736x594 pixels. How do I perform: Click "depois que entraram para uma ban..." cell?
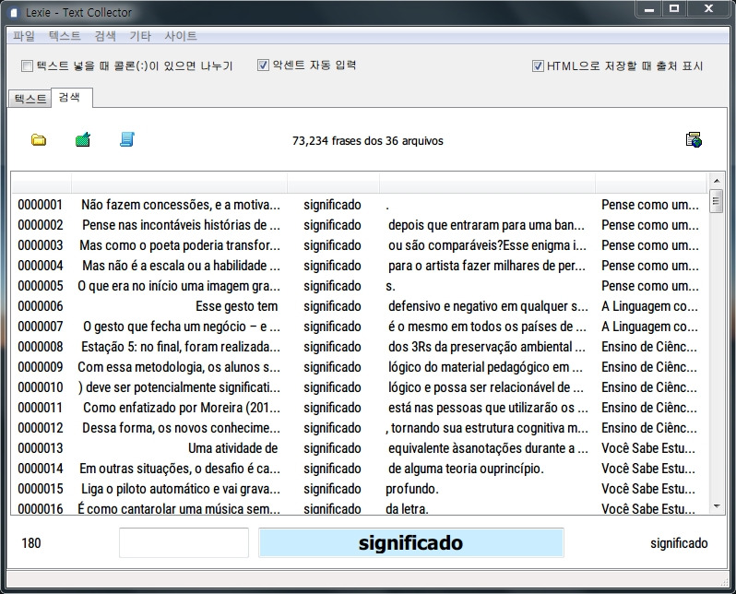point(486,225)
